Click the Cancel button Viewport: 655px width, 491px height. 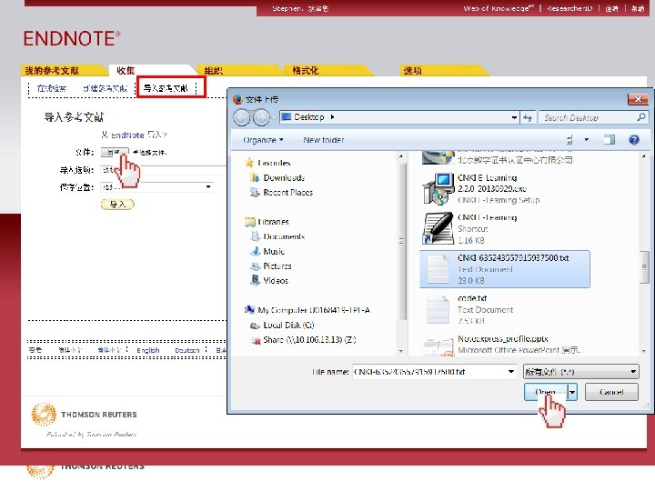[x=611, y=392]
